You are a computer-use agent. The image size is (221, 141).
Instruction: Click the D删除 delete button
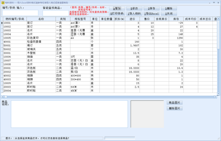pos(169,8)
